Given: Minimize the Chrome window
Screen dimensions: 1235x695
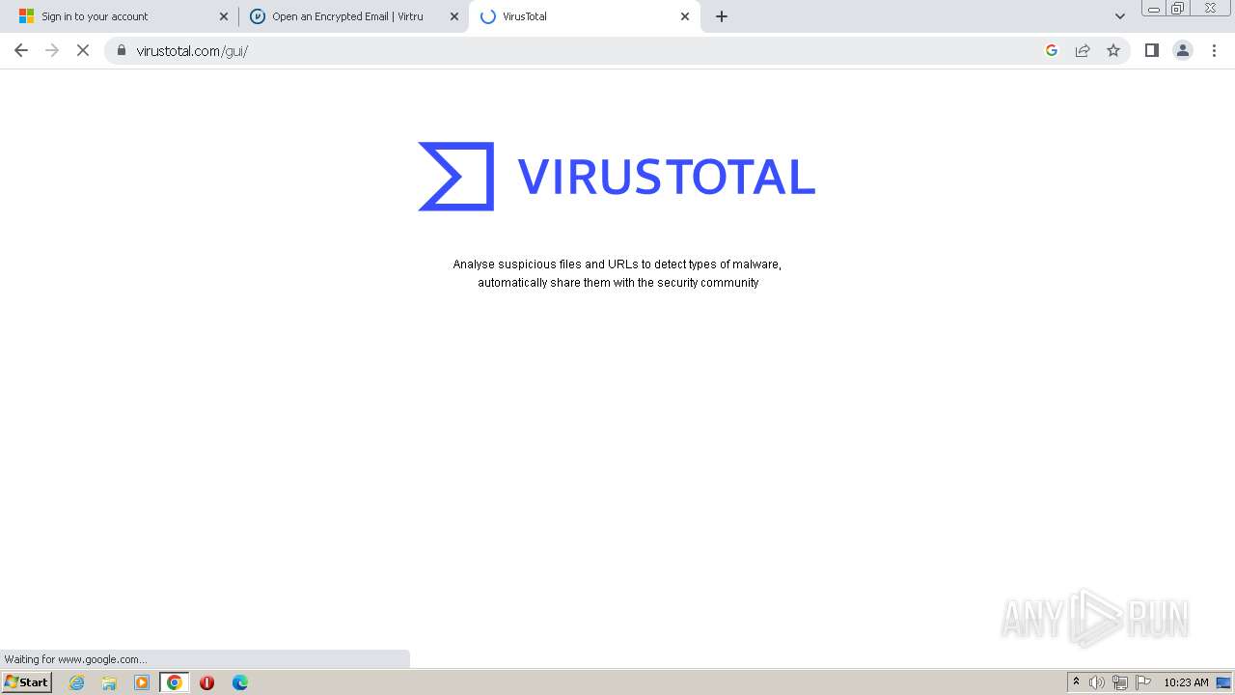Looking at the screenshot, I should click(1153, 9).
